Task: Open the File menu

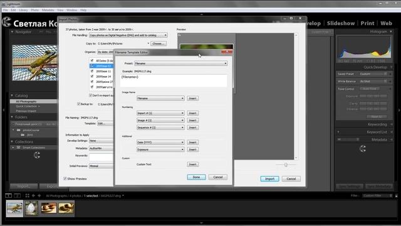Action: pyautogui.click(x=6, y=10)
